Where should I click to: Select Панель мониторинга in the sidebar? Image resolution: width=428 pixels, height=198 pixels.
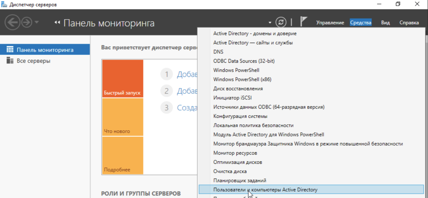pyautogui.click(x=45, y=49)
